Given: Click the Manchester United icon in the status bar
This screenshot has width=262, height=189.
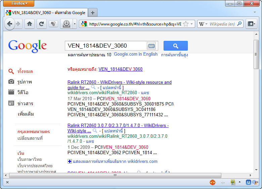Looking at the screenshot, I should [212, 182].
